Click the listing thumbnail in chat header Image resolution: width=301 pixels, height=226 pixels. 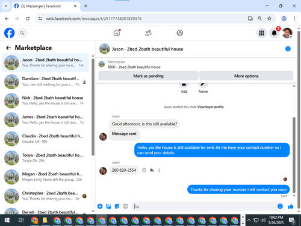(105, 49)
